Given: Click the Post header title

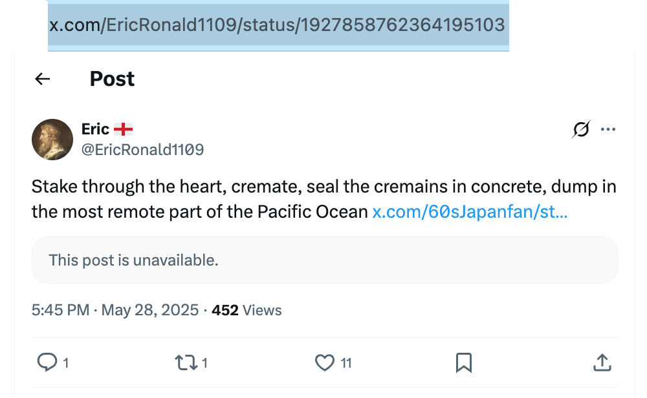Looking at the screenshot, I should (112, 79).
